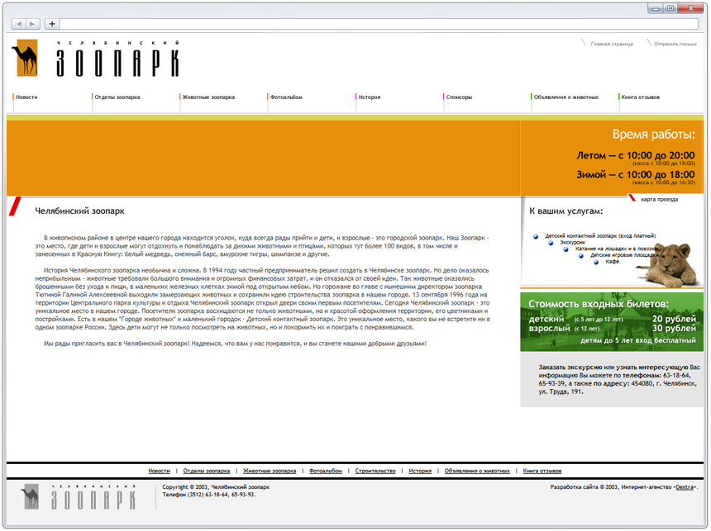Click the Время работы heading
Viewport: 711px width, 531px height.
653,135
